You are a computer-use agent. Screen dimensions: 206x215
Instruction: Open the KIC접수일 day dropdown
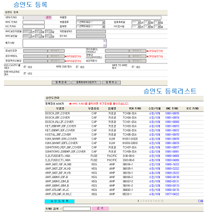click(x=157, y=27)
